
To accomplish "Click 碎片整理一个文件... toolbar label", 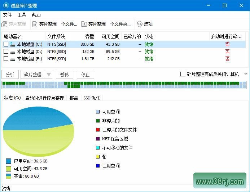I will coord(58,24).
